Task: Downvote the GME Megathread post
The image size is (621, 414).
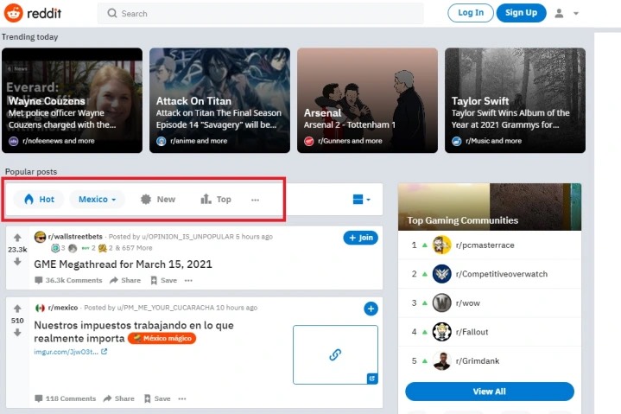Action: point(17,262)
